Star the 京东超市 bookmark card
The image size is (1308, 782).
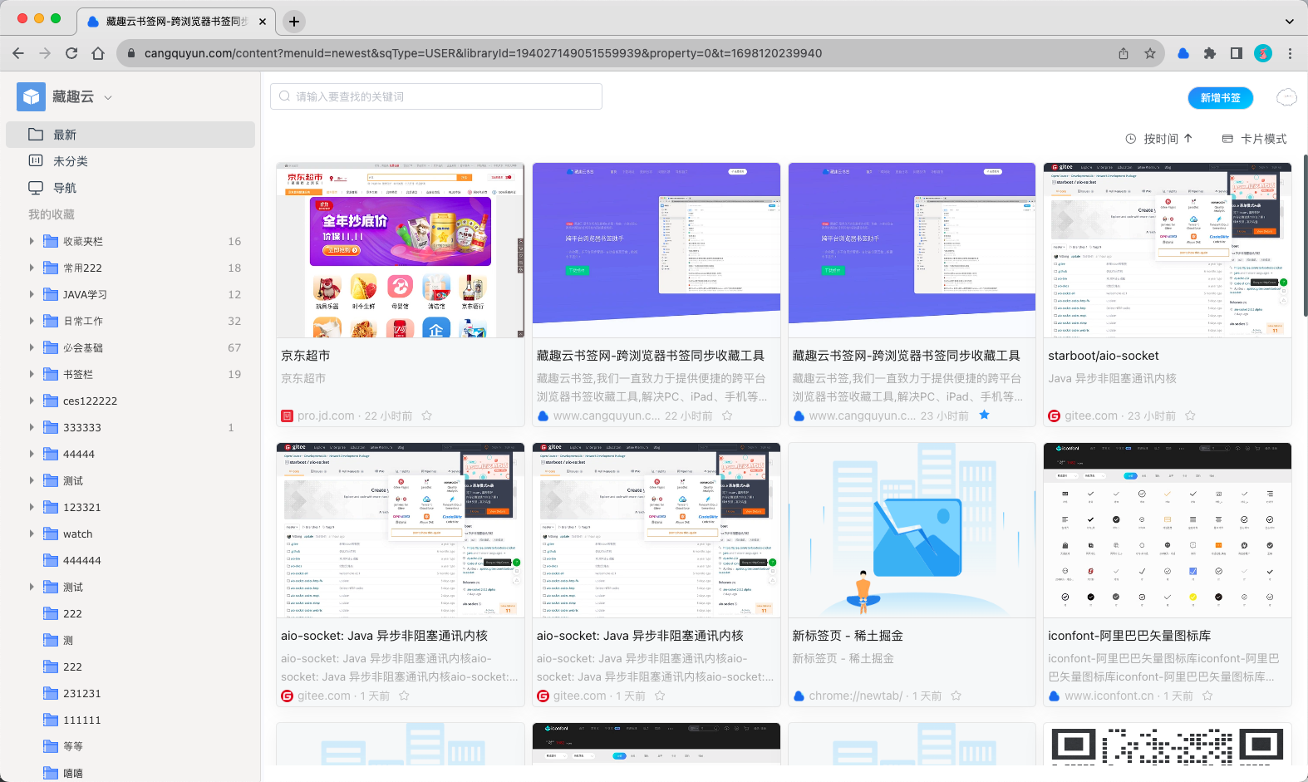(427, 416)
